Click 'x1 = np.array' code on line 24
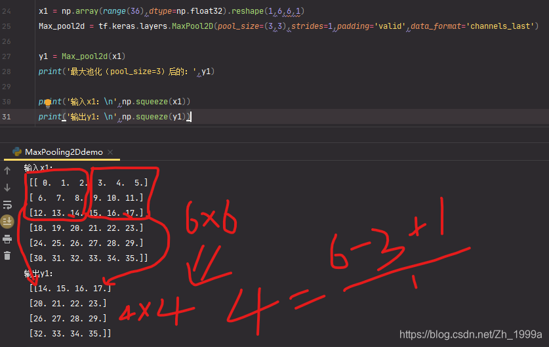Image resolution: width=549 pixels, height=347 pixels. tap(69, 11)
